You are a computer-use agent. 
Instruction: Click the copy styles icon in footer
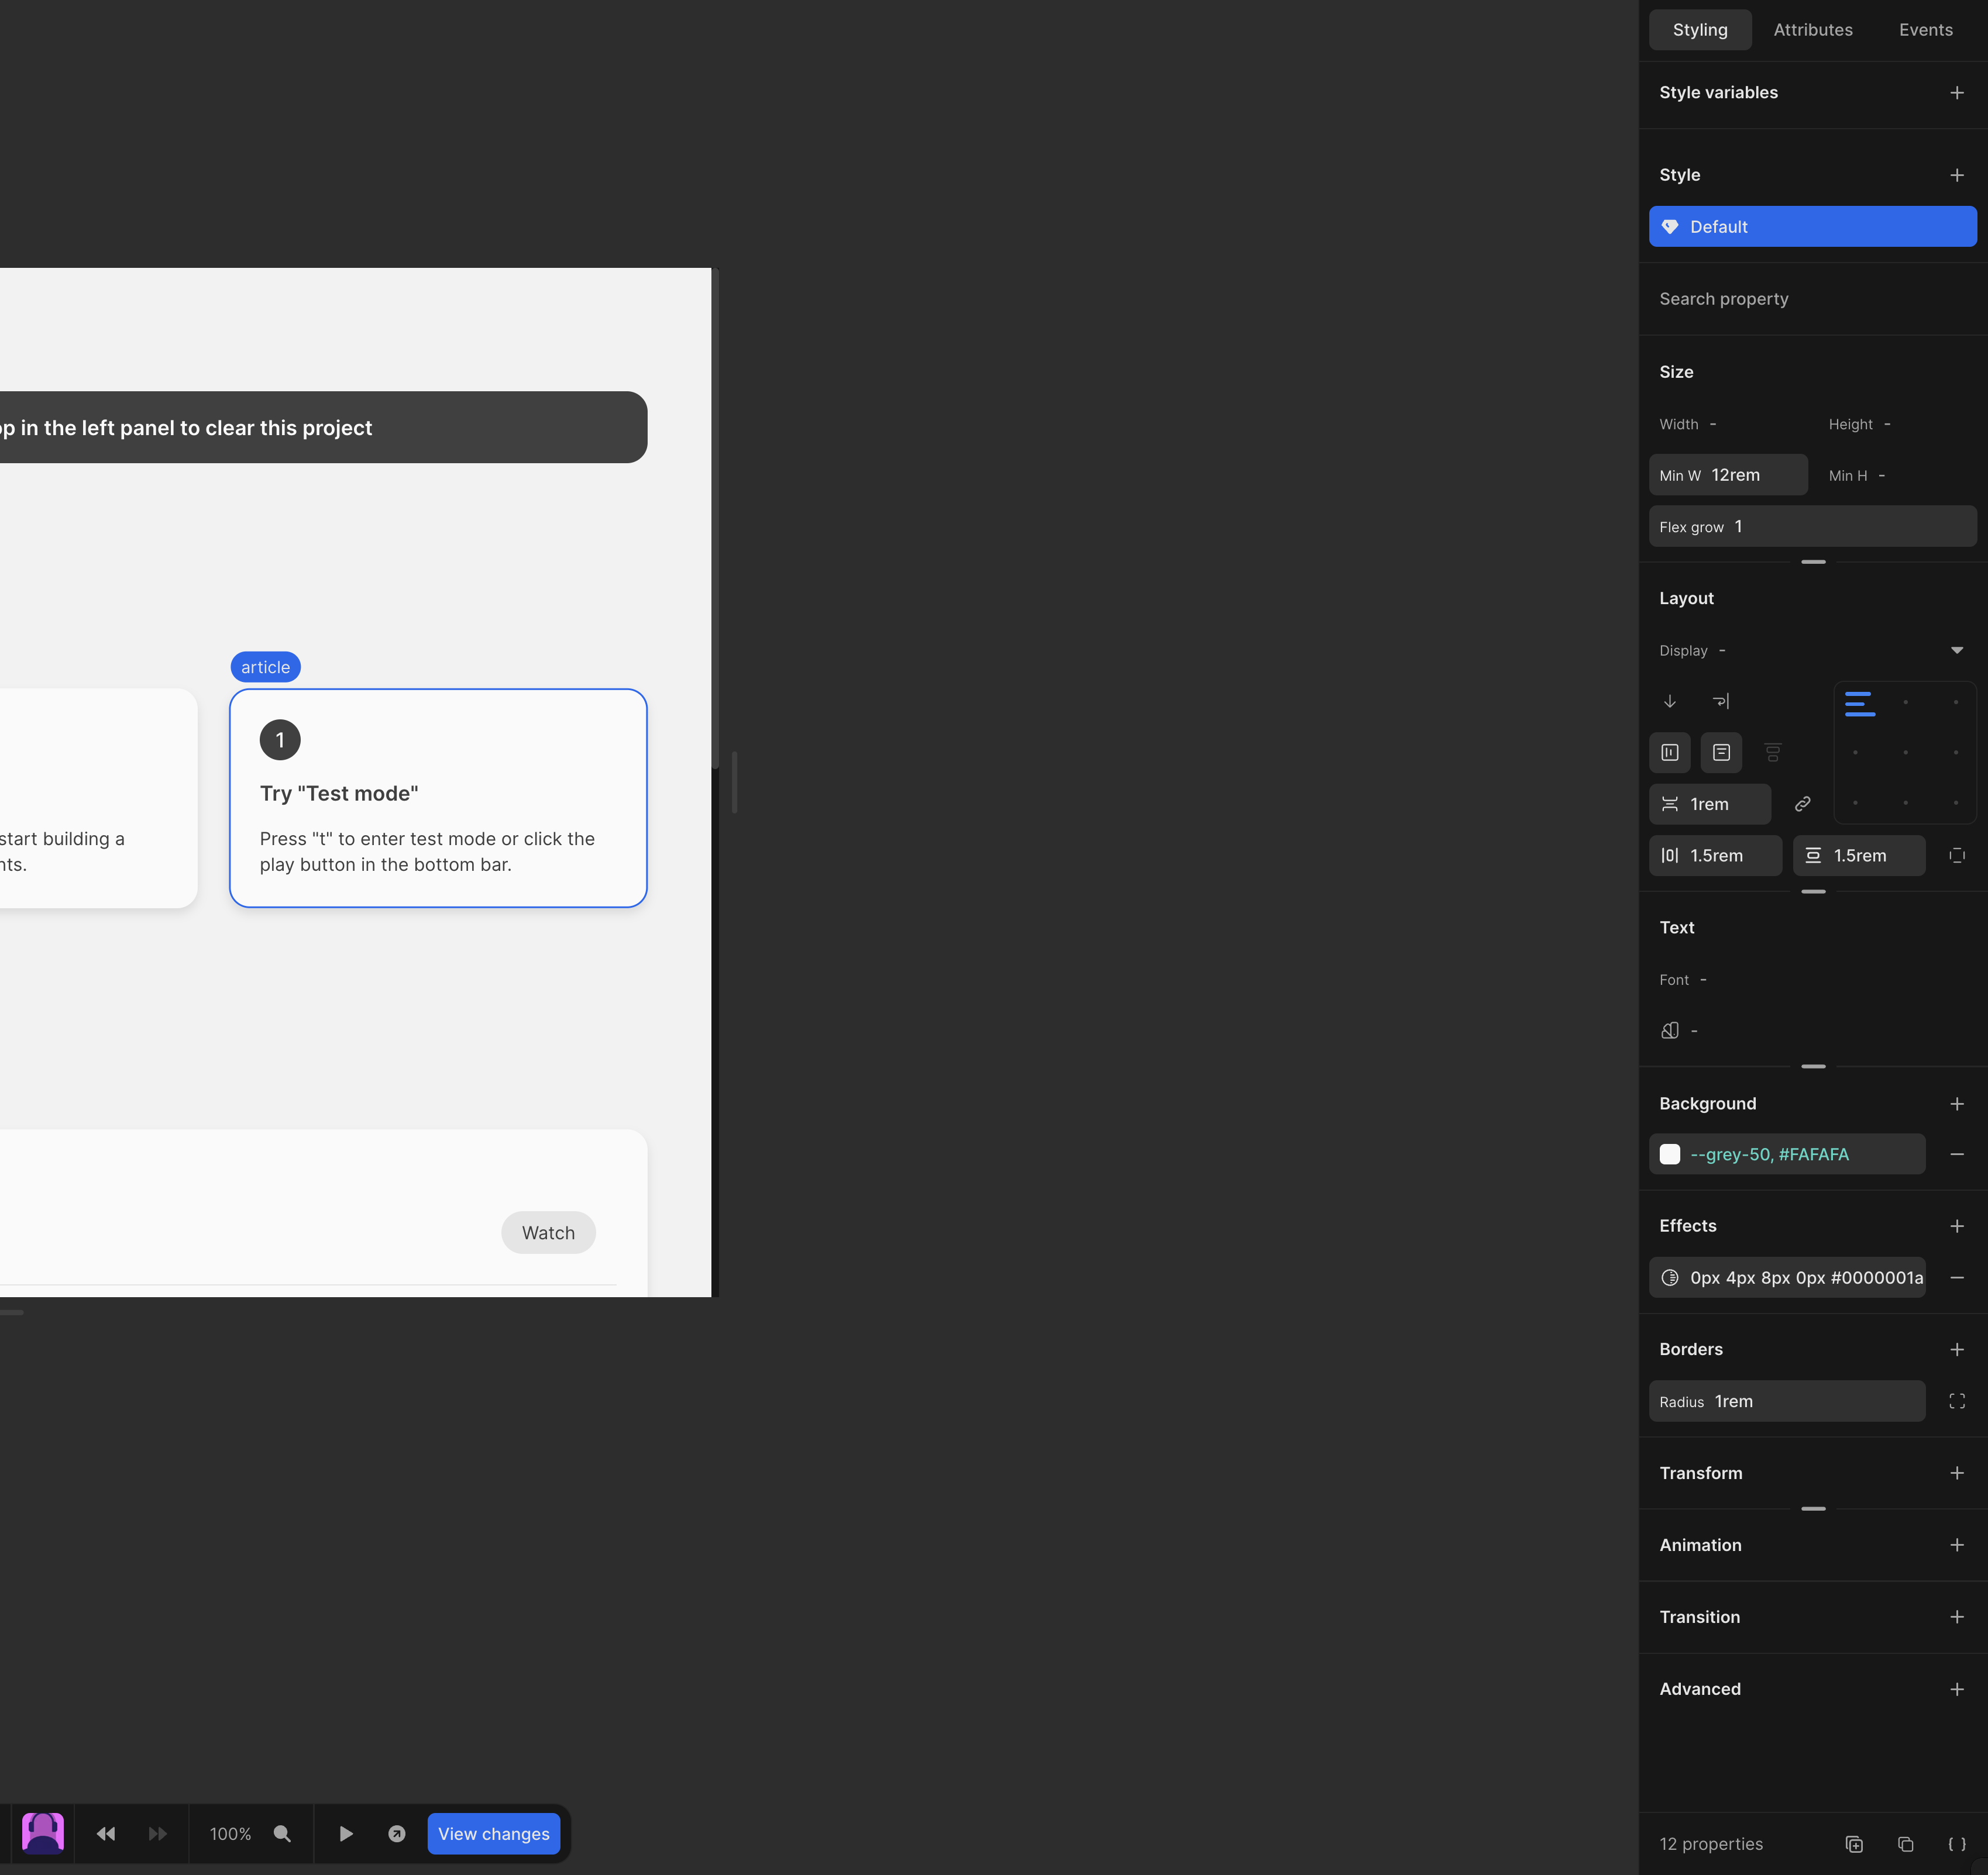[1905, 1844]
